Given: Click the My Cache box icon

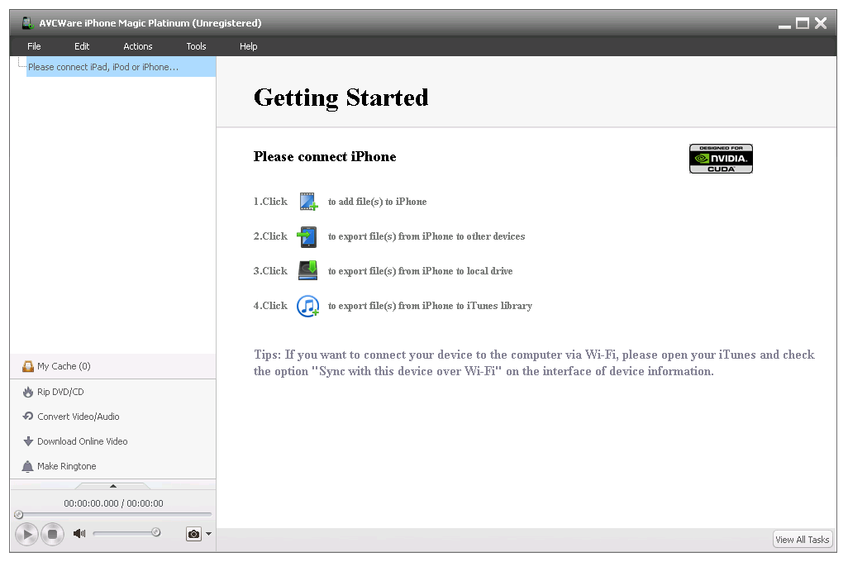Looking at the screenshot, I should click(x=27, y=366).
